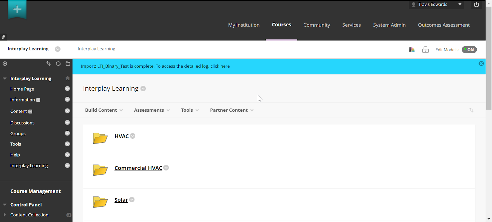
Task: Open the breadcrumb Interplay Learning options chevron
Action: [x=58, y=49]
